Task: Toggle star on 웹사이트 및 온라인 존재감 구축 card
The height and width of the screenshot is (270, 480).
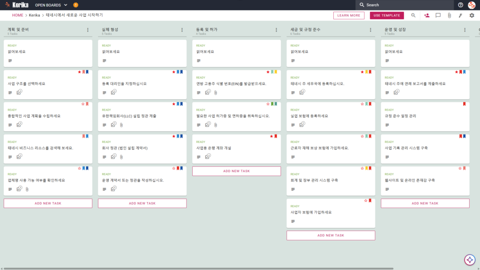Action: [x=460, y=168]
